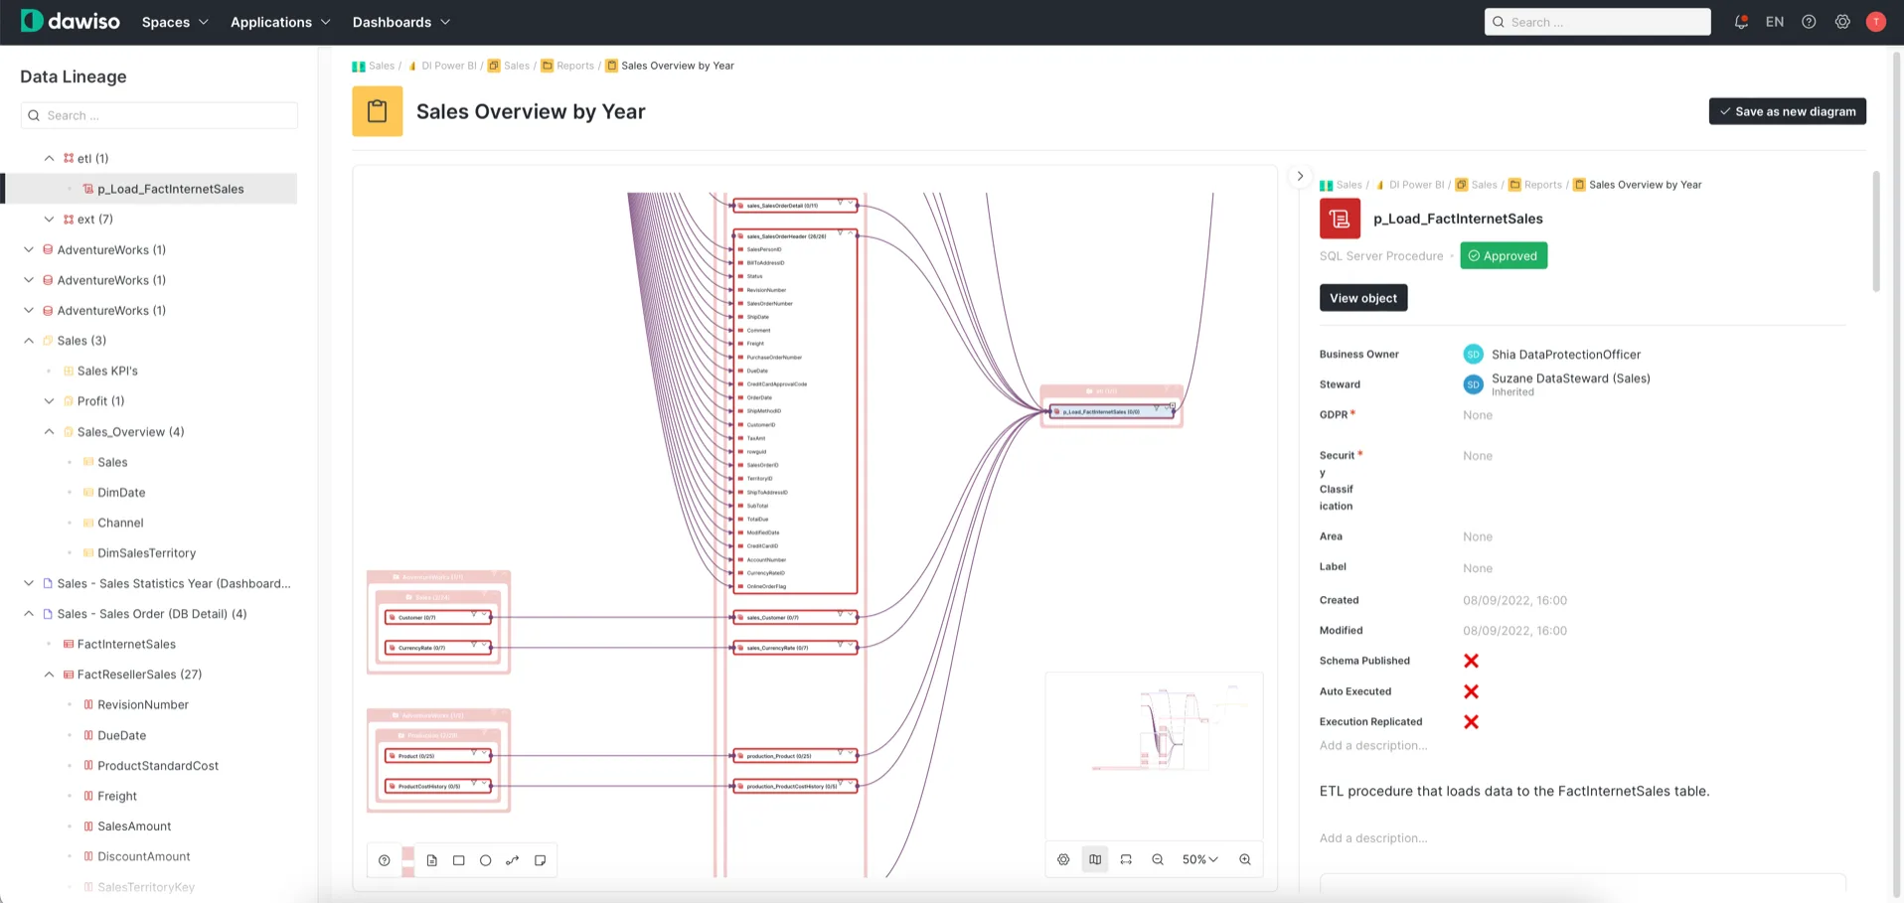Click Add a description under Execution Replicated
The height and width of the screenshot is (903, 1904).
[x=1373, y=746]
